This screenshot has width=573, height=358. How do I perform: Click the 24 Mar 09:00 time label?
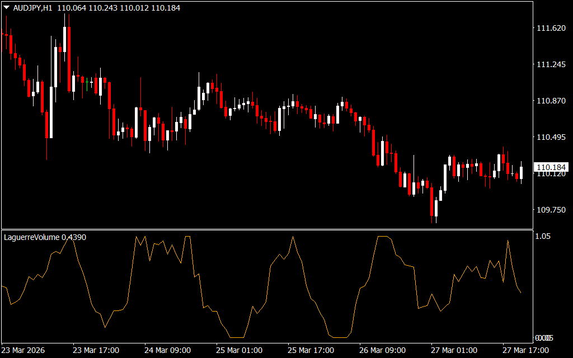(167, 350)
